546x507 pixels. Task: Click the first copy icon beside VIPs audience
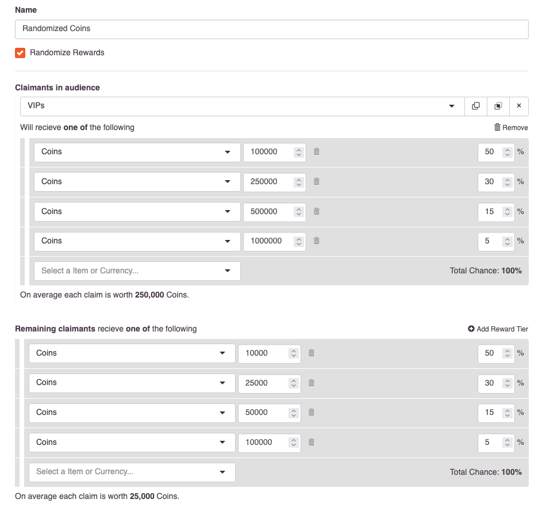point(476,106)
